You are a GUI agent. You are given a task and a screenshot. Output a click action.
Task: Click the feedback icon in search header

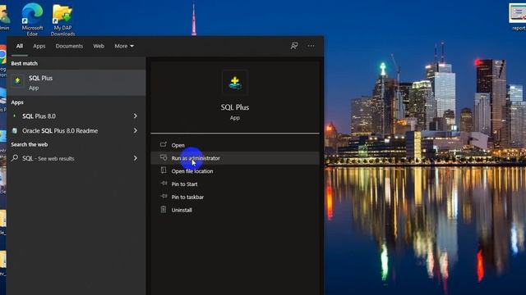tap(294, 46)
